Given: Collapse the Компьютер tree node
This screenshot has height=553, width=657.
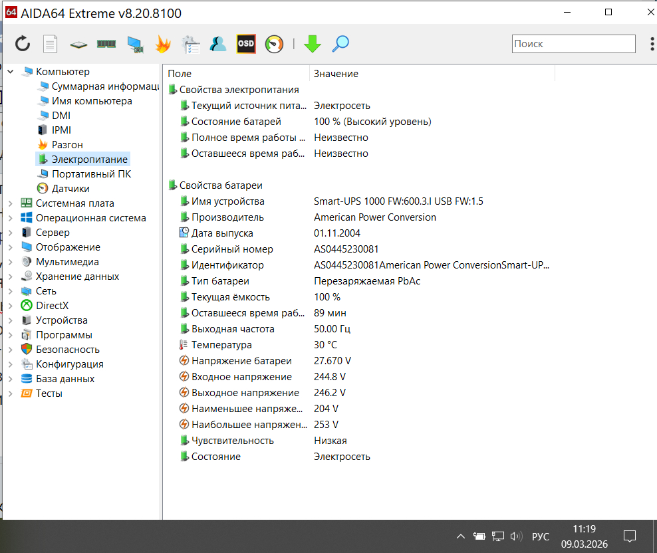Looking at the screenshot, I should point(11,72).
